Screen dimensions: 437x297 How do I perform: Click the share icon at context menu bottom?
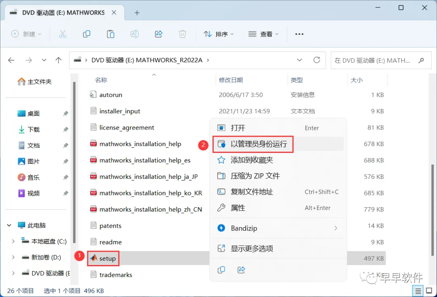coord(241,270)
